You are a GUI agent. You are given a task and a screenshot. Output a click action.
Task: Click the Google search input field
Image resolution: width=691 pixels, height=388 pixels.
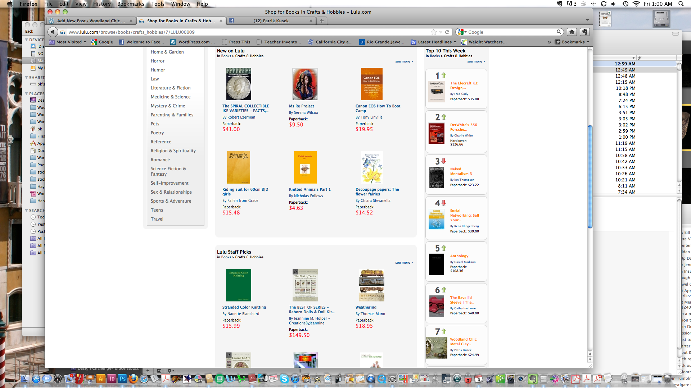pyautogui.click(x=511, y=32)
